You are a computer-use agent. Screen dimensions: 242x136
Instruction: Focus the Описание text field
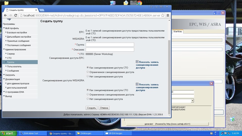pos(110,50)
